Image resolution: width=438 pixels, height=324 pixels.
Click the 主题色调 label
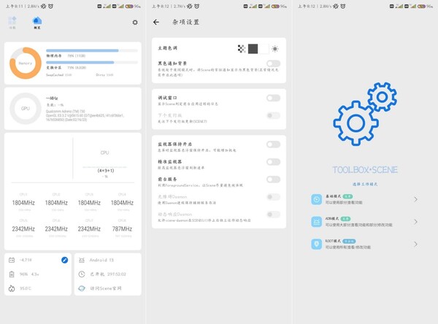pyautogui.click(x=168, y=48)
